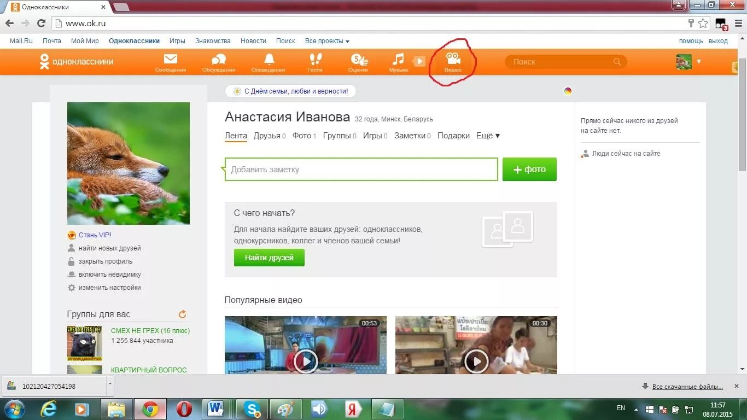Select the Заметки tab

point(412,136)
